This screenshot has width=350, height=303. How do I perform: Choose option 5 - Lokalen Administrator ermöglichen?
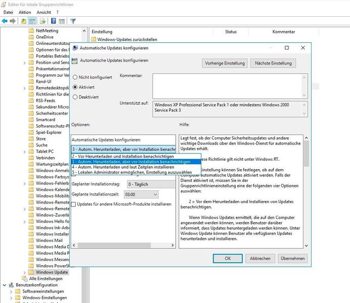pyautogui.click(x=136, y=172)
